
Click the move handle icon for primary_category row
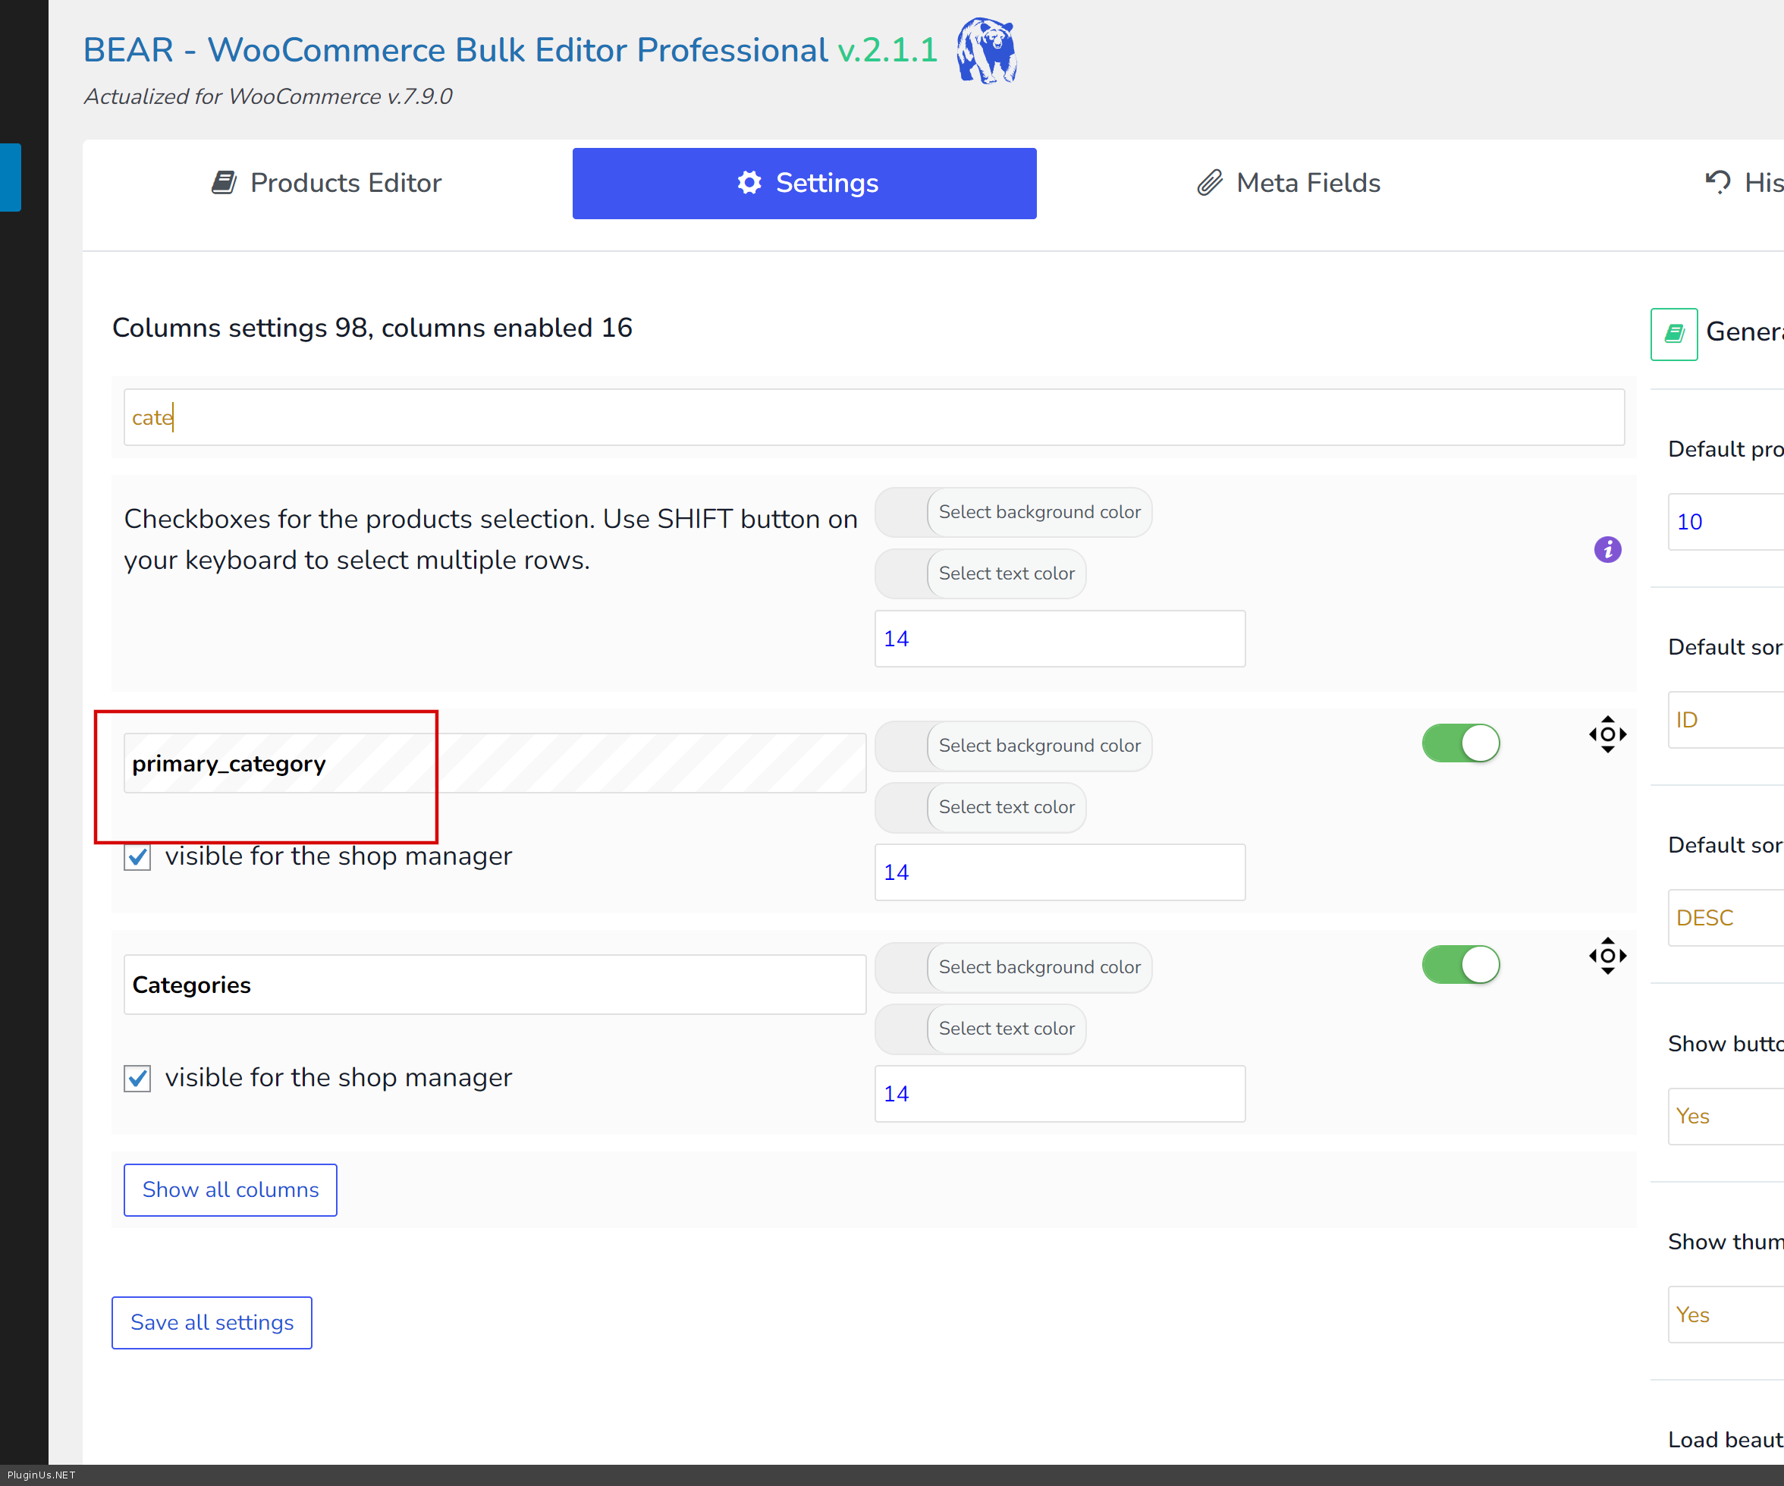[1607, 734]
